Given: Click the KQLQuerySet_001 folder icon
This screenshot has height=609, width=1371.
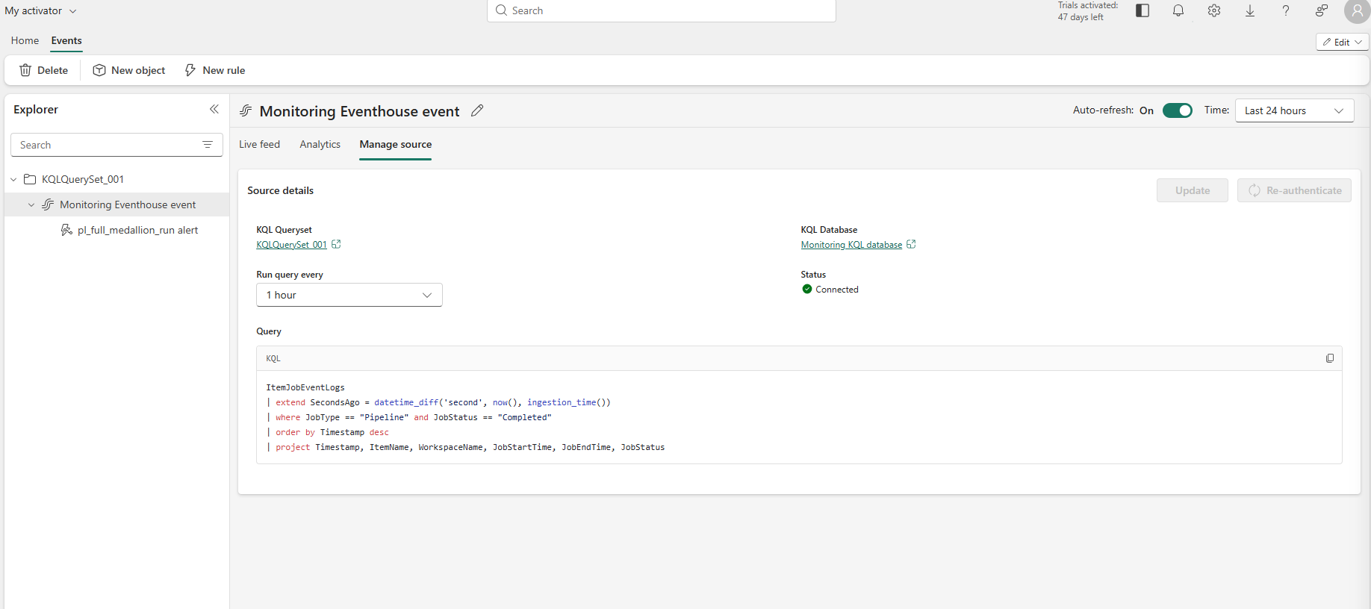Looking at the screenshot, I should tap(30, 179).
